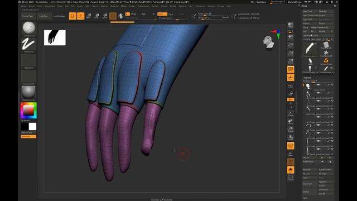Click the AAHalf icon in right shelf

coord(291,61)
